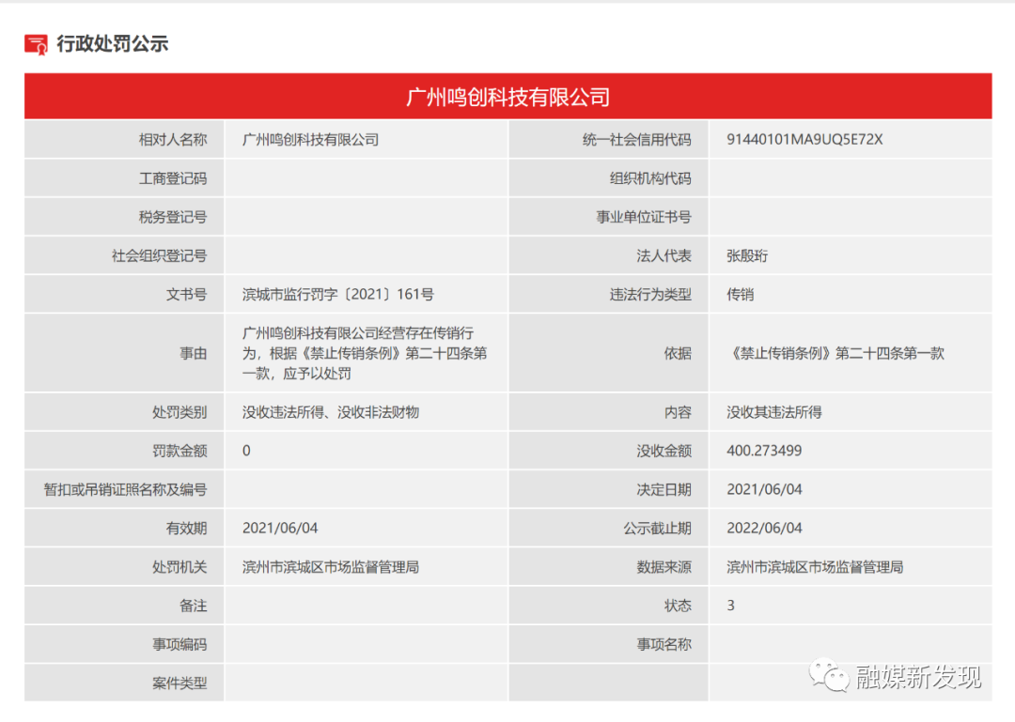Select 处罚机关 value 滨州市滨城区市场监督管理局
The width and height of the screenshot is (1015, 722).
tap(331, 567)
